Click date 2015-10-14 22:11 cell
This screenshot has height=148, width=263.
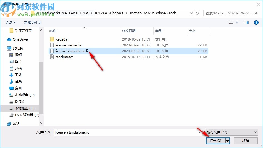pyautogui.click(x=136, y=57)
